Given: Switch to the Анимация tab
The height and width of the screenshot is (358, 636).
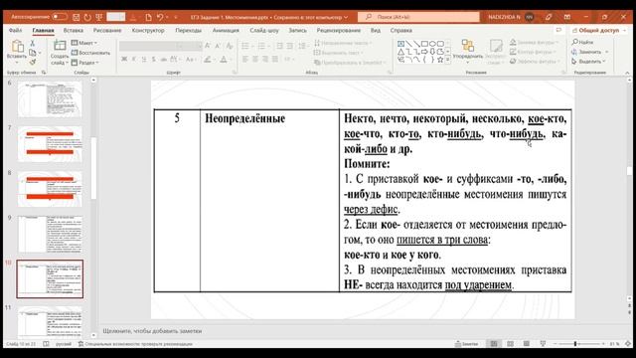Looking at the screenshot, I should (226, 31).
